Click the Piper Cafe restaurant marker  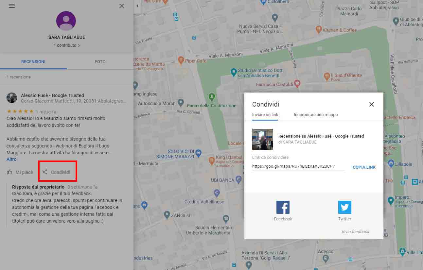tap(181, 60)
